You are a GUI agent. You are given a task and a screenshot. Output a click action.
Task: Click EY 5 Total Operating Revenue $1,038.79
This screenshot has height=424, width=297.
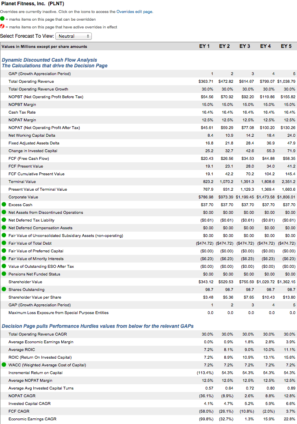click(286, 82)
